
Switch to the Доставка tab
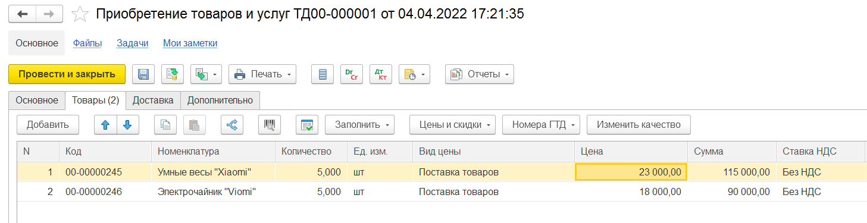153,100
